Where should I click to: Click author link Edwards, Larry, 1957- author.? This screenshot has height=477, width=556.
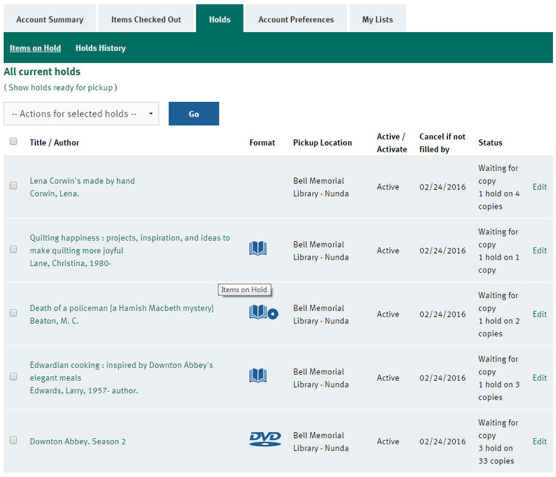click(84, 390)
